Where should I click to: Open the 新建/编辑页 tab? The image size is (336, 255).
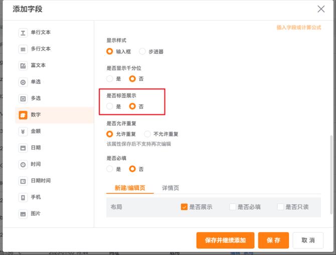tap(130, 188)
